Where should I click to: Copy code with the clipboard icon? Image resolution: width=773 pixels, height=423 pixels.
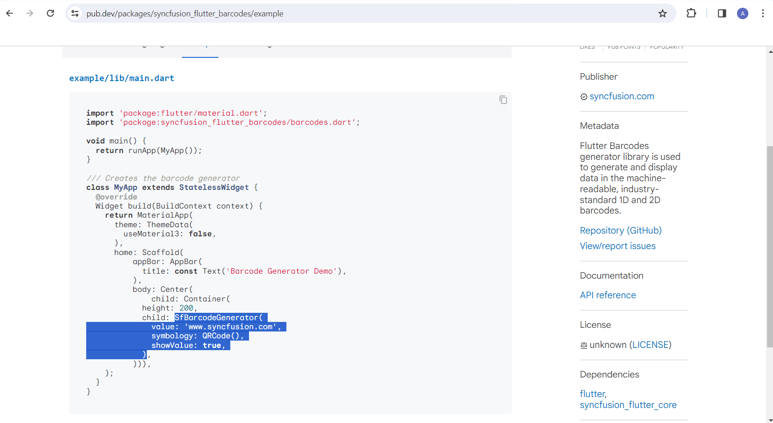pyautogui.click(x=503, y=100)
